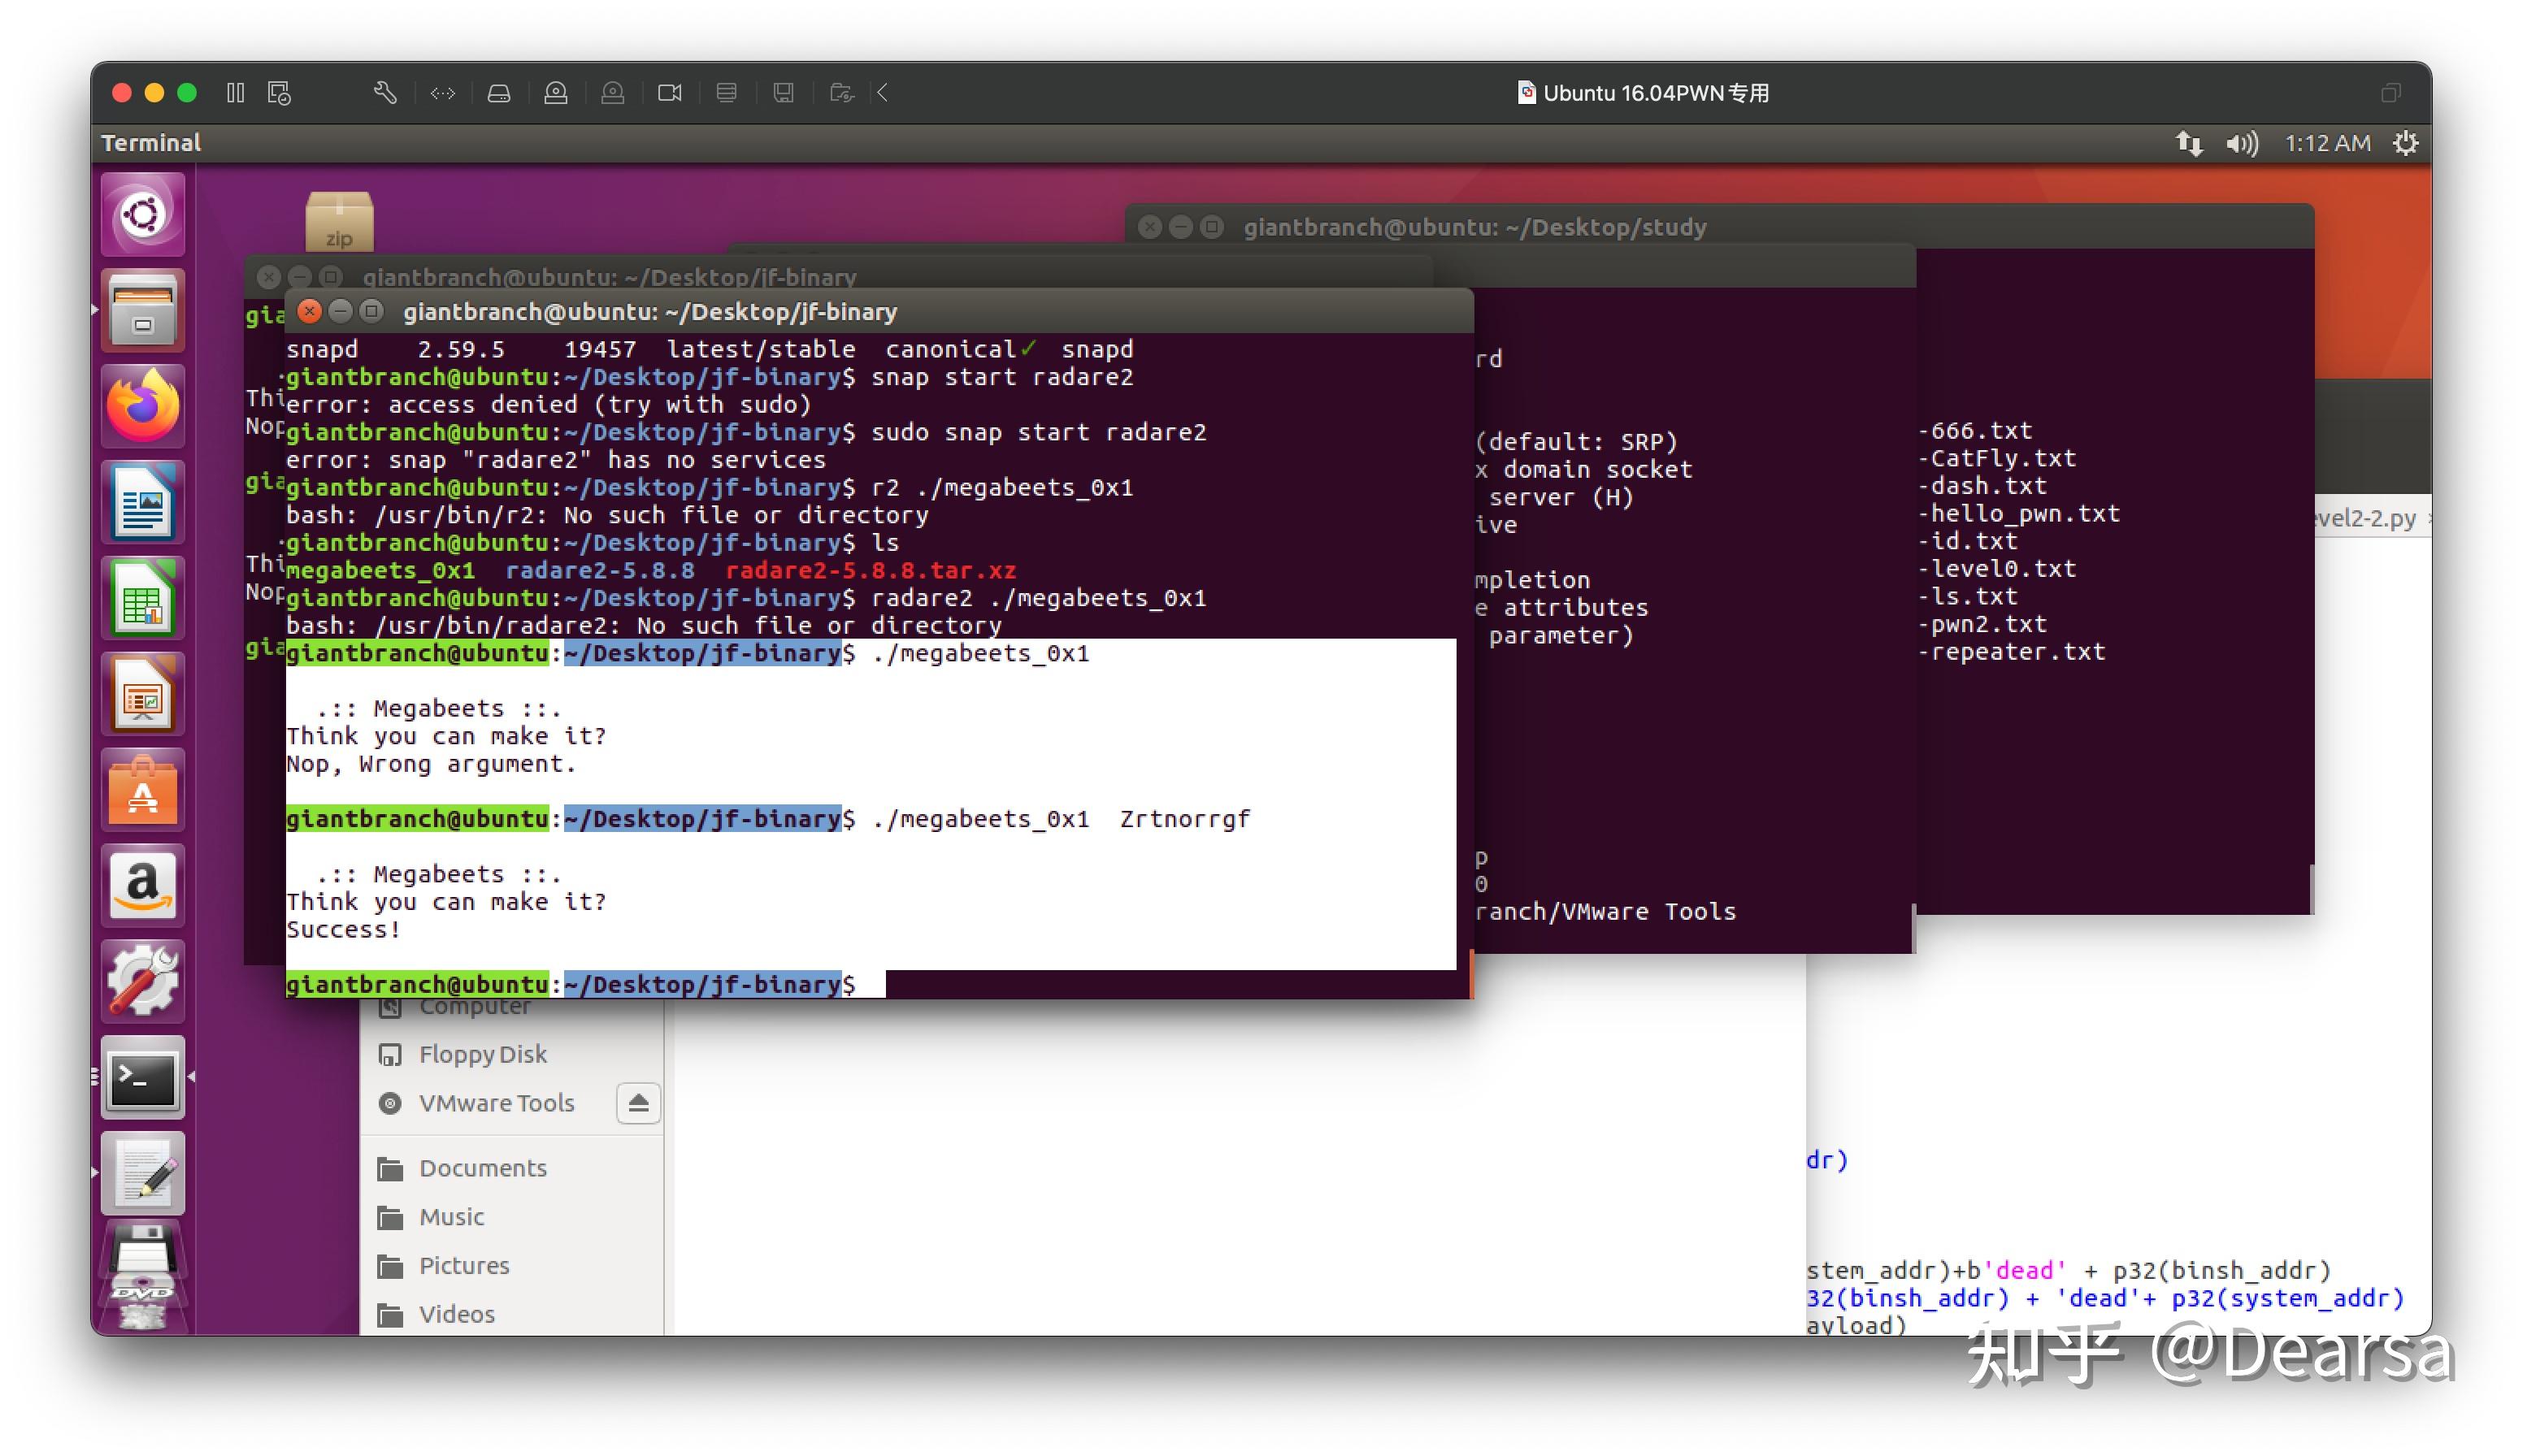Screen dimensions: 2523x1456
Task: Open the Terminal launcher icon
Action: click(142, 1078)
